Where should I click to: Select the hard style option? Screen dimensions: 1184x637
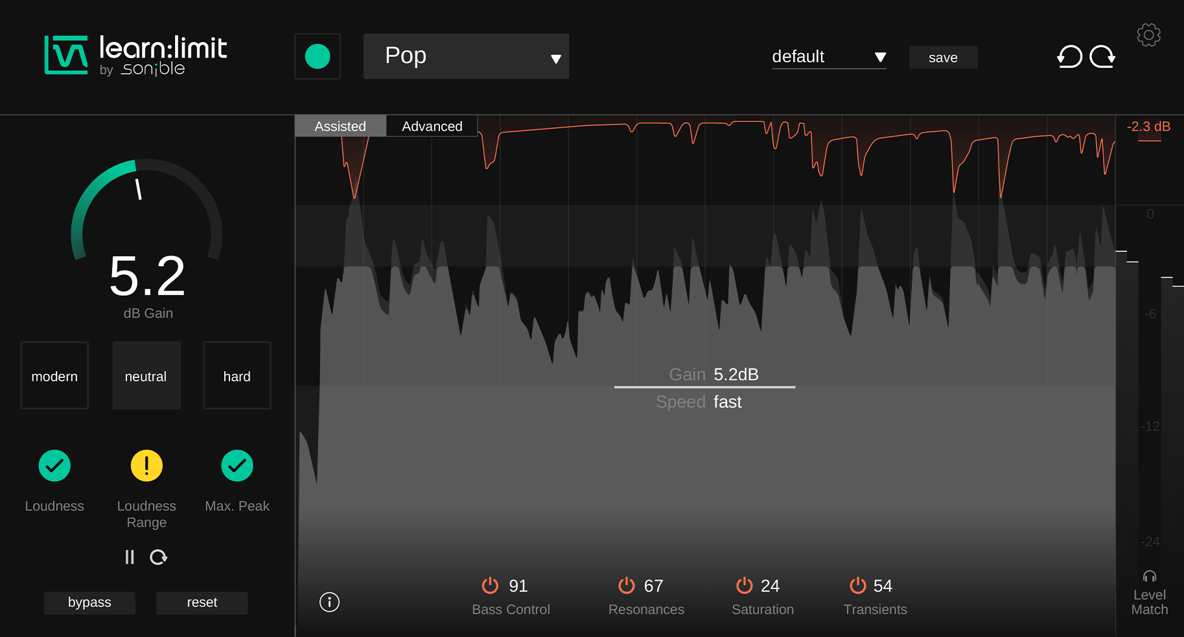pyautogui.click(x=237, y=376)
